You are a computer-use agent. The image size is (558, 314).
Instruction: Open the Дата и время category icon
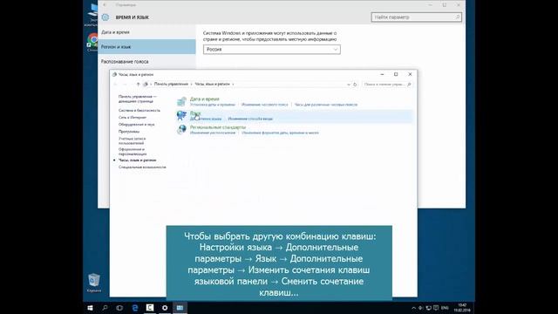tap(181, 101)
